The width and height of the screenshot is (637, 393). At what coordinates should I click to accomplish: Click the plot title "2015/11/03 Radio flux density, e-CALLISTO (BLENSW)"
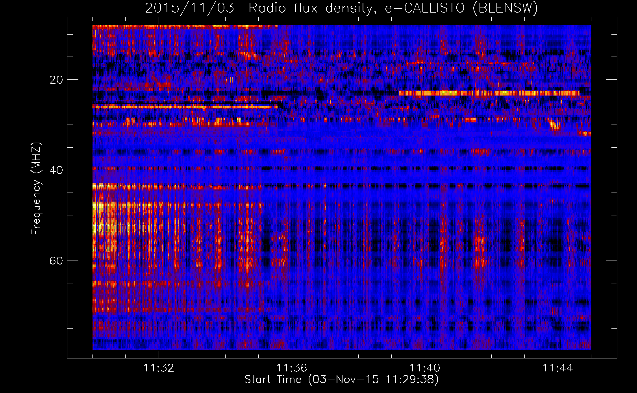341,8
